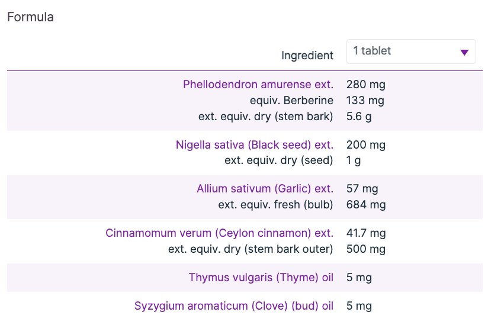Open the Phellodendron amurense ext. link
This screenshot has height=328, width=488.
258,85
